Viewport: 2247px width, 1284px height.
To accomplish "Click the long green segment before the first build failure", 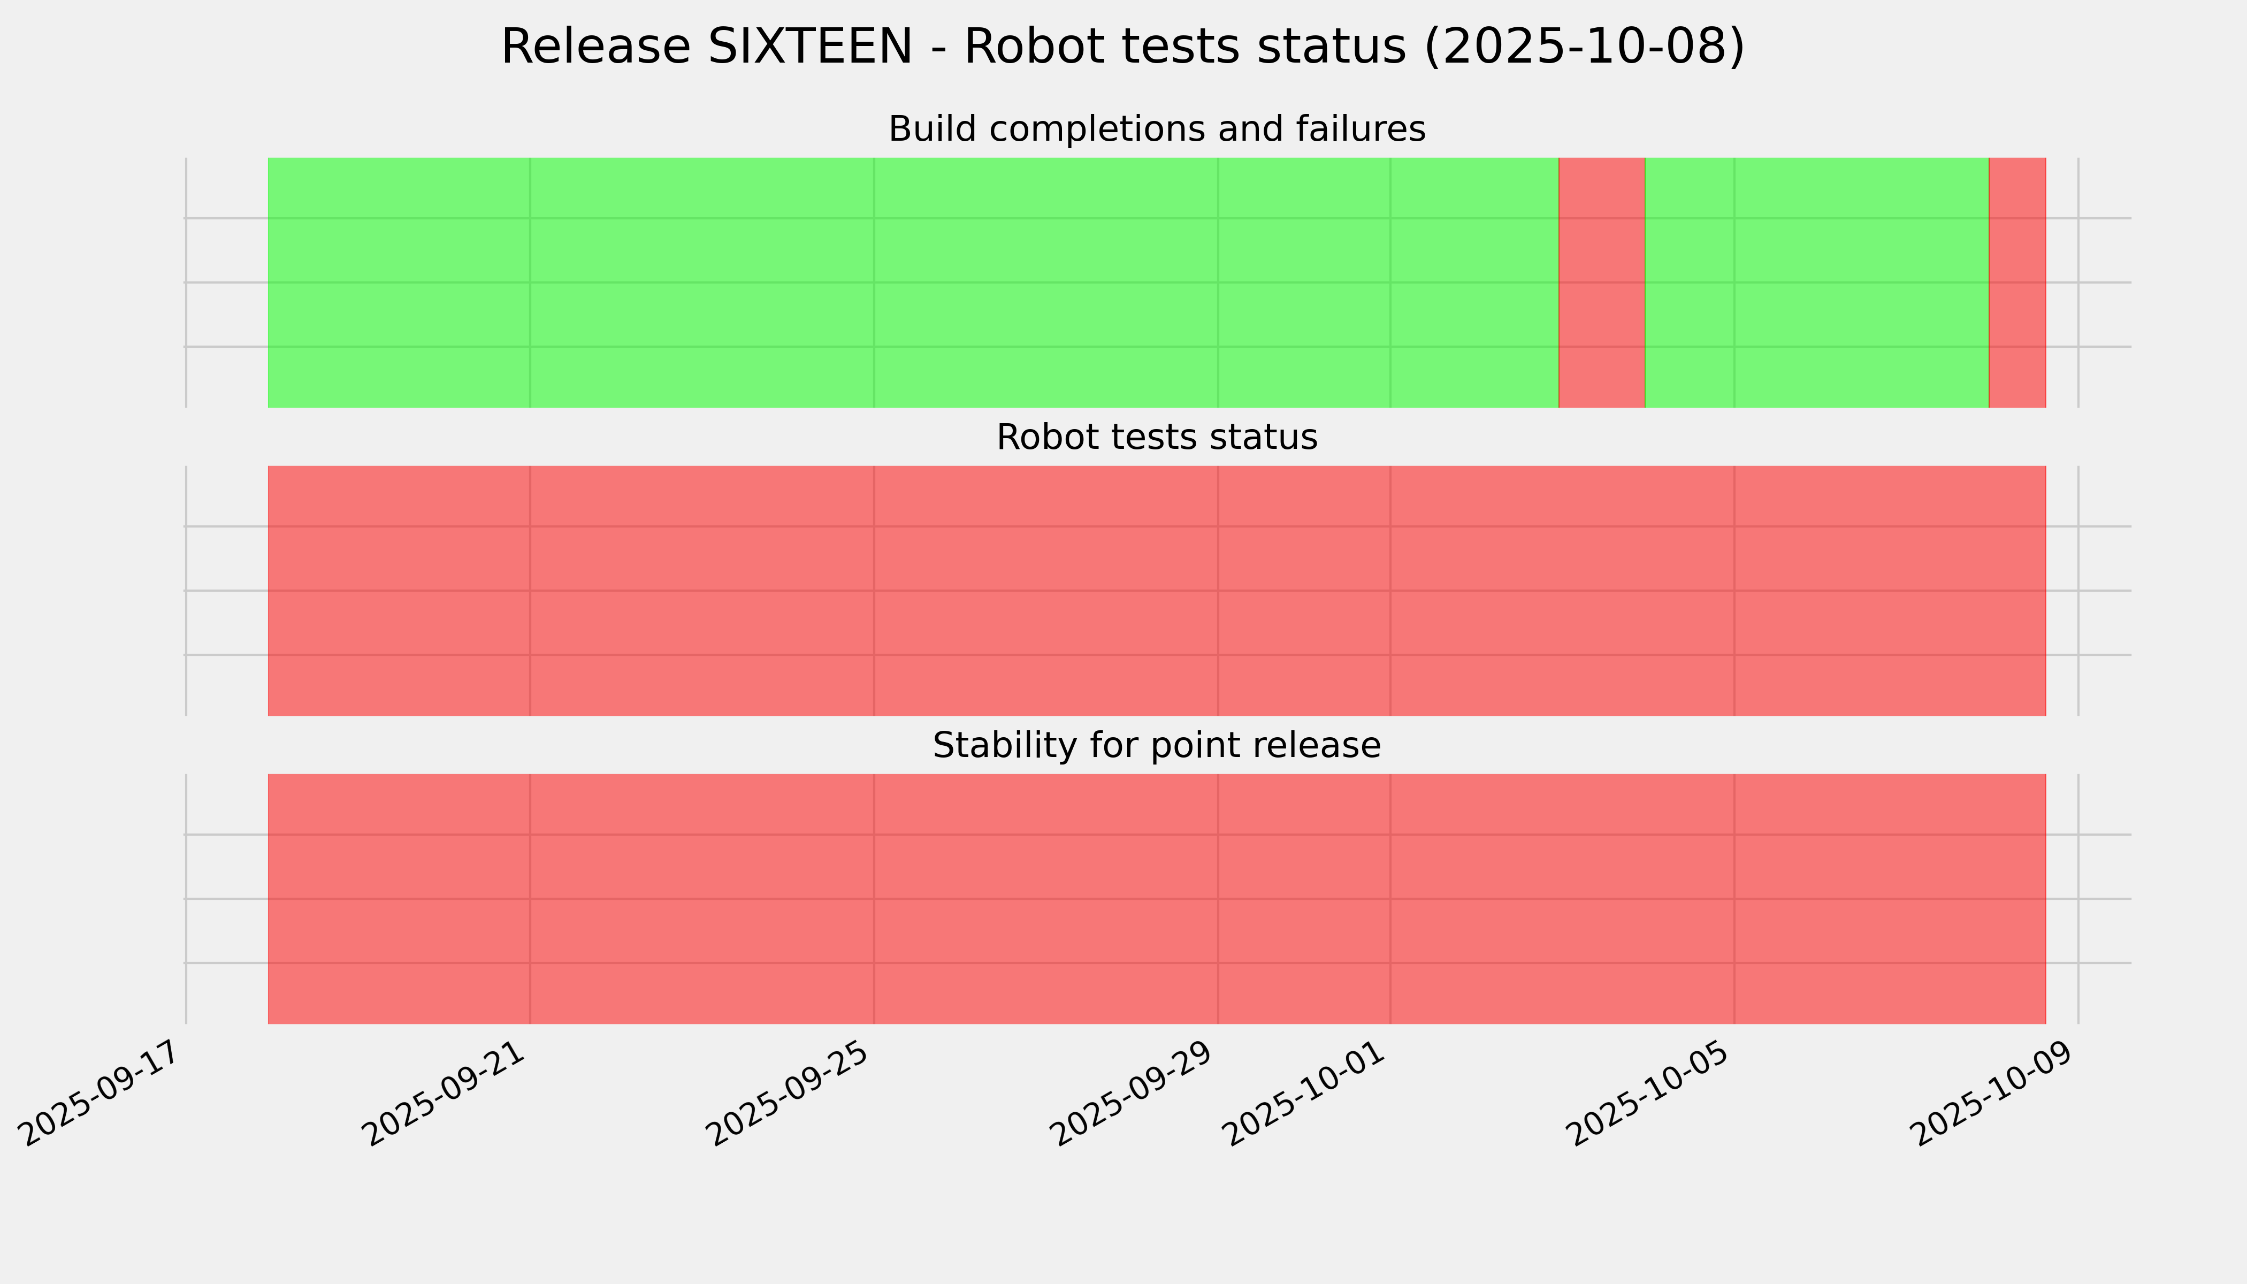I will (913, 282).
